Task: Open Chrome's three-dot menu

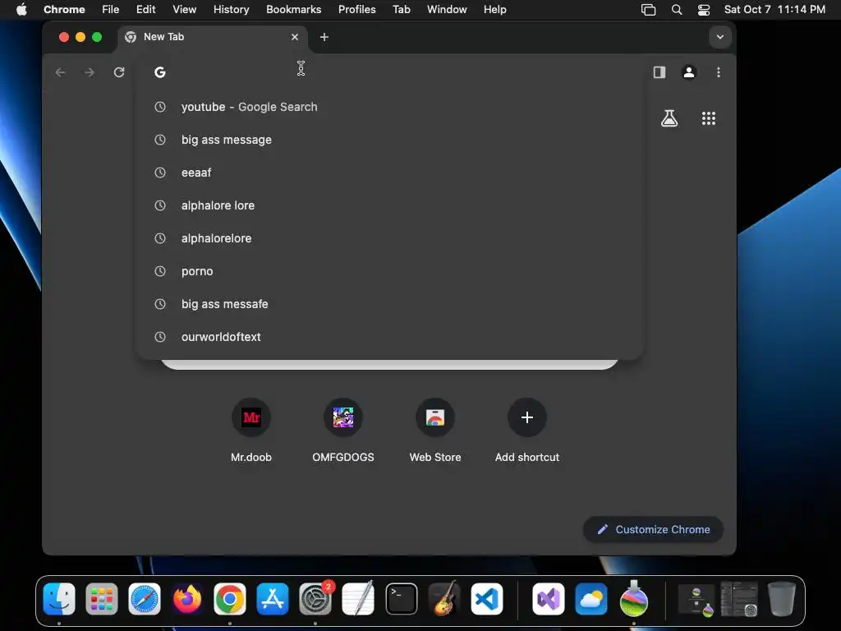Action: (719, 72)
